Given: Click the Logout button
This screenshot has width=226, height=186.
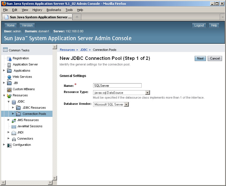Looking at the screenshot, I should pyautogui.click(x=199, y=25).
